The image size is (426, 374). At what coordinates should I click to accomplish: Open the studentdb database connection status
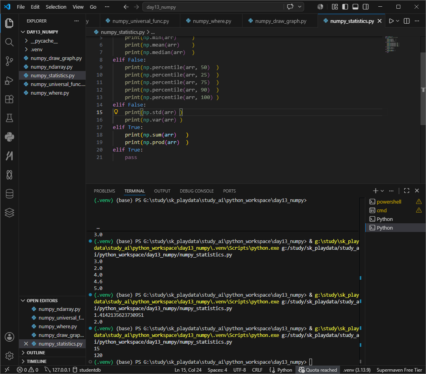tap(87, 370)
